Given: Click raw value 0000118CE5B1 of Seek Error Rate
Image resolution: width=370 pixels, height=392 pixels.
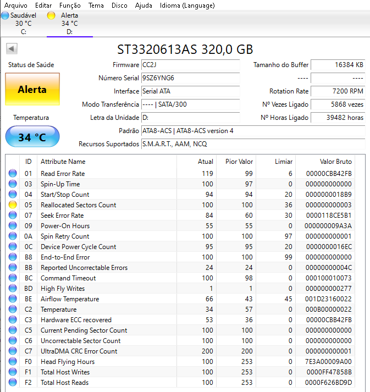Looking at the screenshot, I should pos(329,216).
